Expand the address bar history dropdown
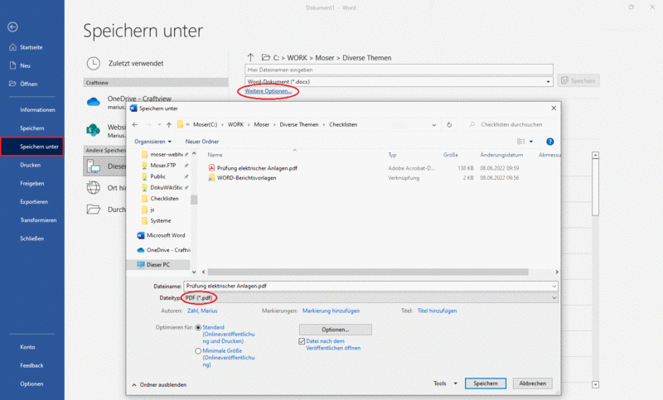The height and width of the screenshot is (400, 663). tap(433, 125)
